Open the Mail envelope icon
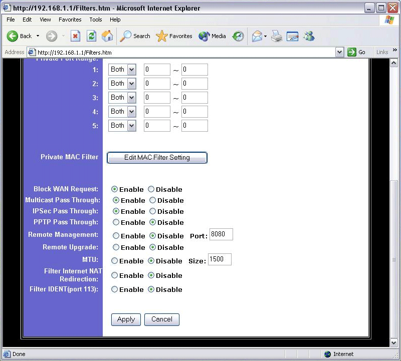This screenshot has width=401, height=361. (x=257, y=36)
